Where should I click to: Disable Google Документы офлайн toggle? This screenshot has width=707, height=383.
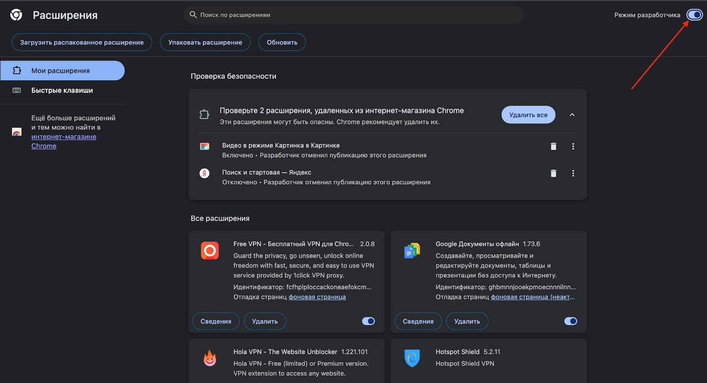[571, 321]
